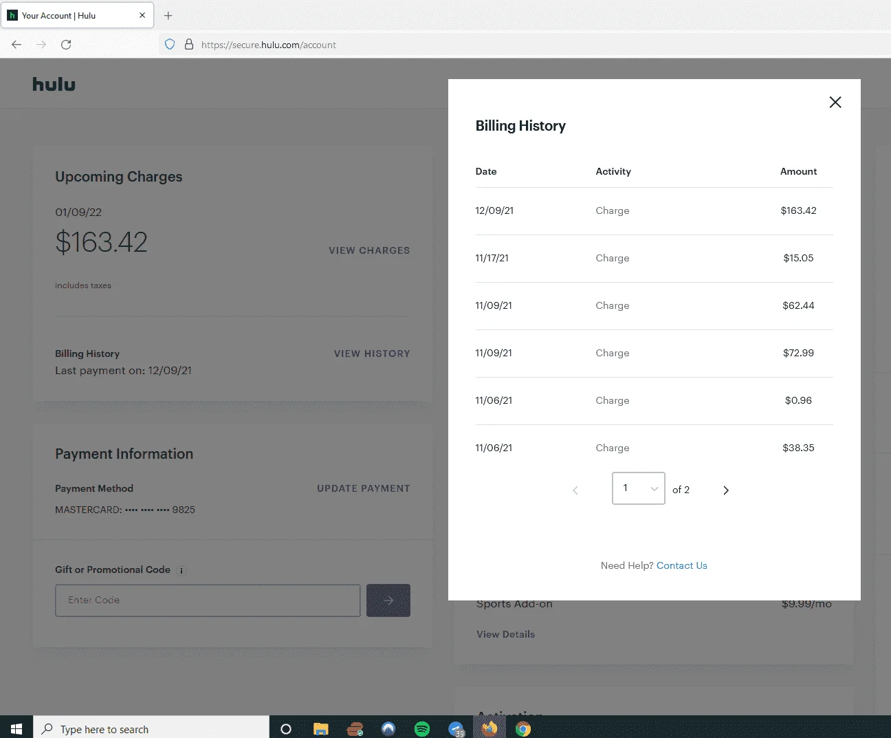
Task: Click the $15.05 charge amount
Action: [798, 258]
